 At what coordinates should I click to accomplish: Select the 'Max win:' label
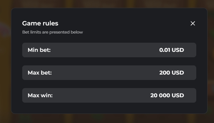pyautogui.click(x=40, y=95)
